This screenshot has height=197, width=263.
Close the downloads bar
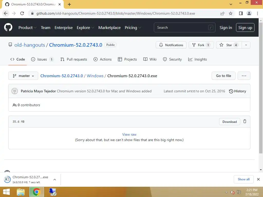pyautogui.click(x=258, y=179)
